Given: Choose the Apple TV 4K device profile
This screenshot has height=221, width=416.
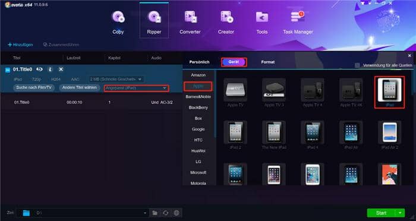Looking at the screenshot, I should [x=351, y=92].
